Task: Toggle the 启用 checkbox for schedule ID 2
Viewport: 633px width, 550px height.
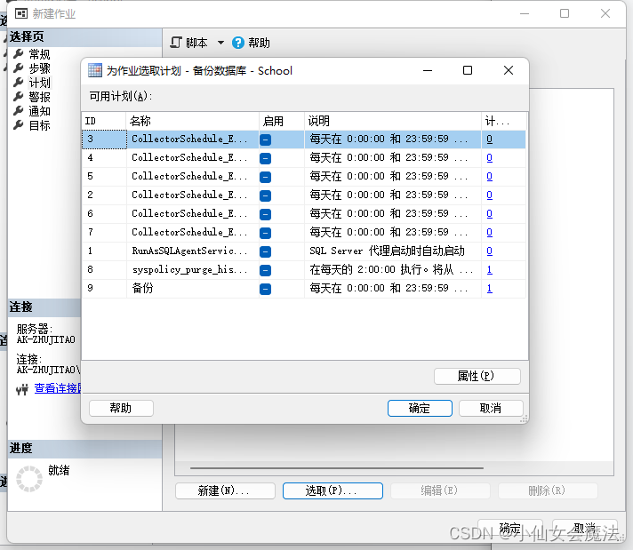Action: coord(265,195)
